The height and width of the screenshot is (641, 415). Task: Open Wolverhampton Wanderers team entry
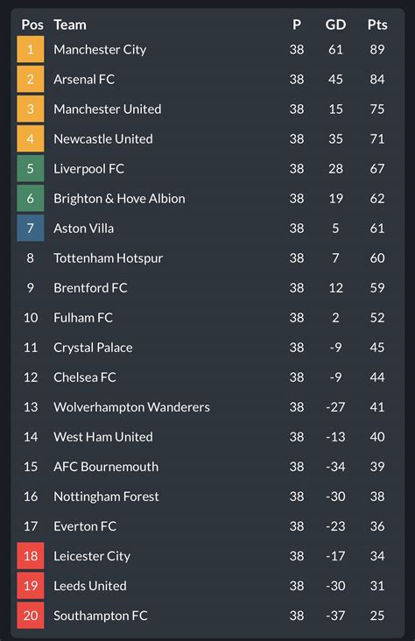click(x=131, y=407)
